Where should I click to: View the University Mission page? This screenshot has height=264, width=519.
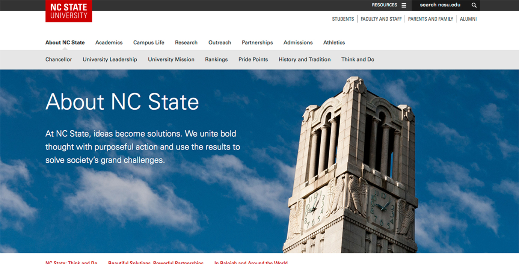(x=171, y=59)
